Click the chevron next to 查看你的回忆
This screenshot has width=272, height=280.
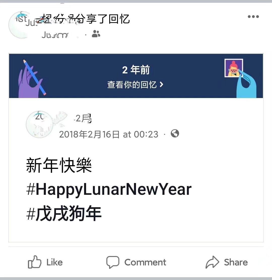click(161, 84)
